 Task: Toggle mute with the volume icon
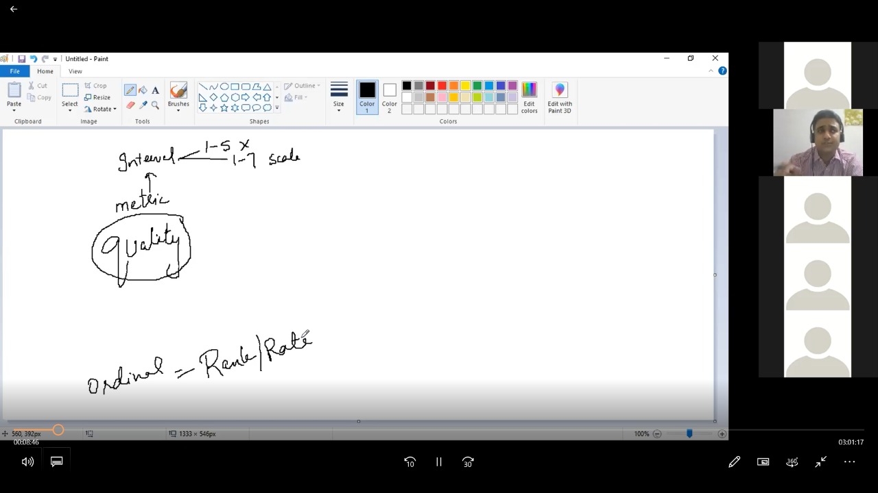pos(27,462)
